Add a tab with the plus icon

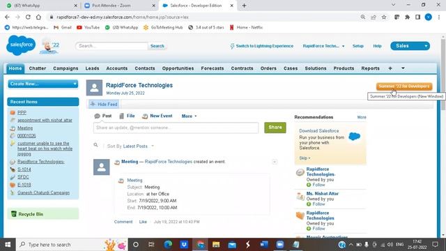[390, 68]
